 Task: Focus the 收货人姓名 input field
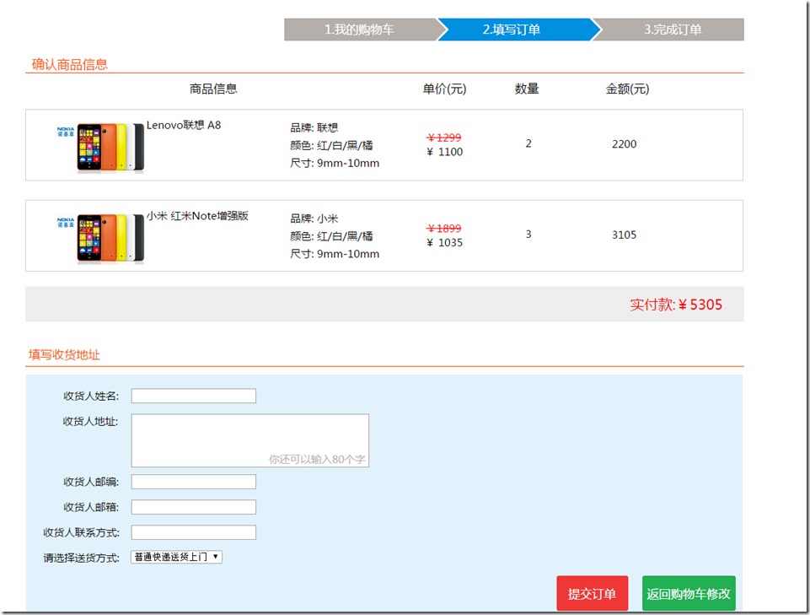click(x=194, y=396)
